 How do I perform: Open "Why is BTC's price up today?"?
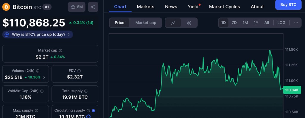pos(38,35)
